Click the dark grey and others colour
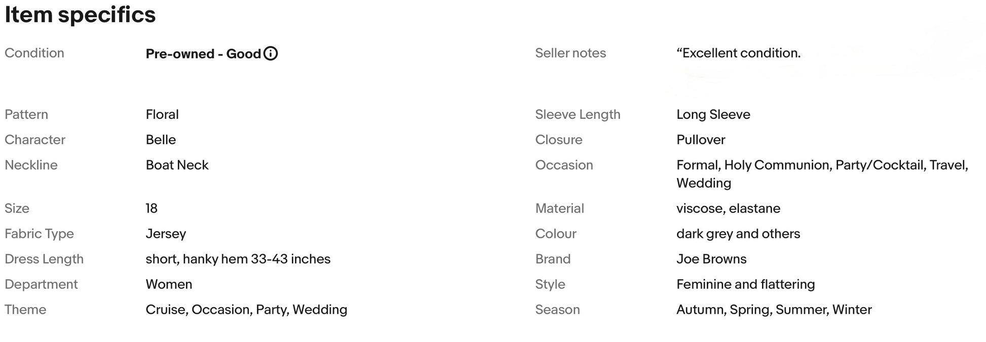 [x=738, y=234]
